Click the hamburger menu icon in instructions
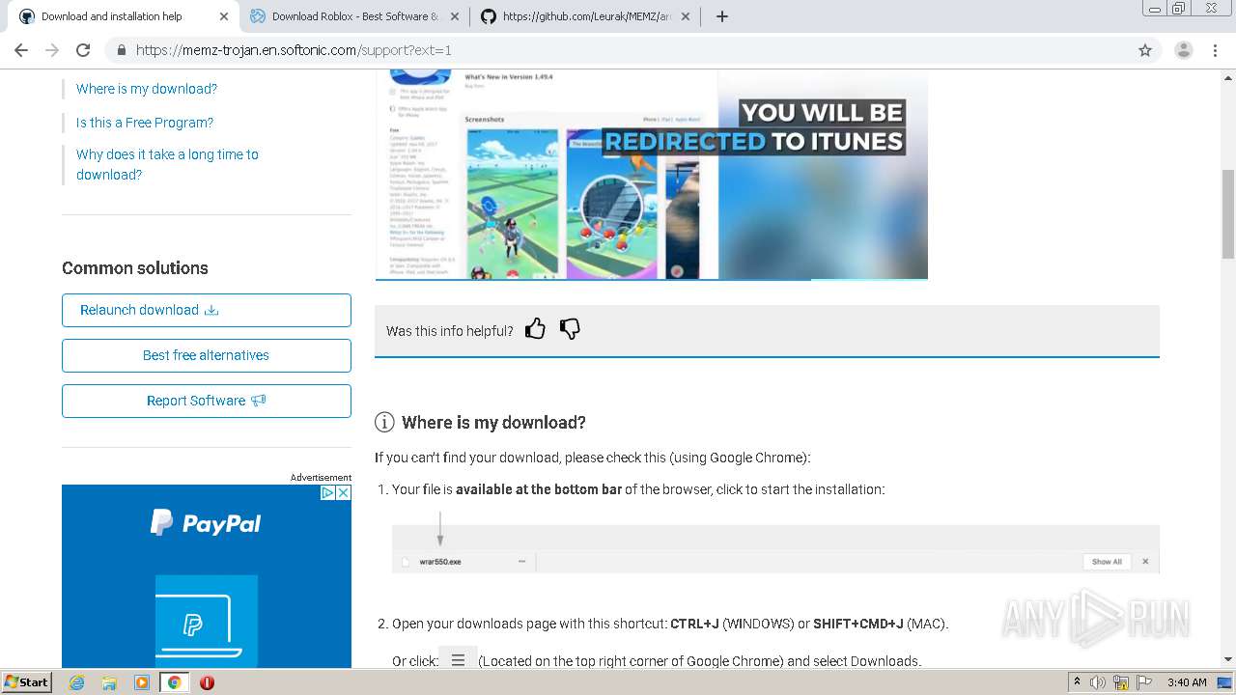The width and height of the screenshot is (1236, 695). [x=458, y=660]
